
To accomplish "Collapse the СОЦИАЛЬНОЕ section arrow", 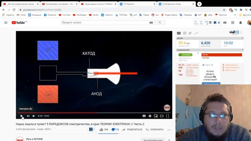I will (242, 50).
